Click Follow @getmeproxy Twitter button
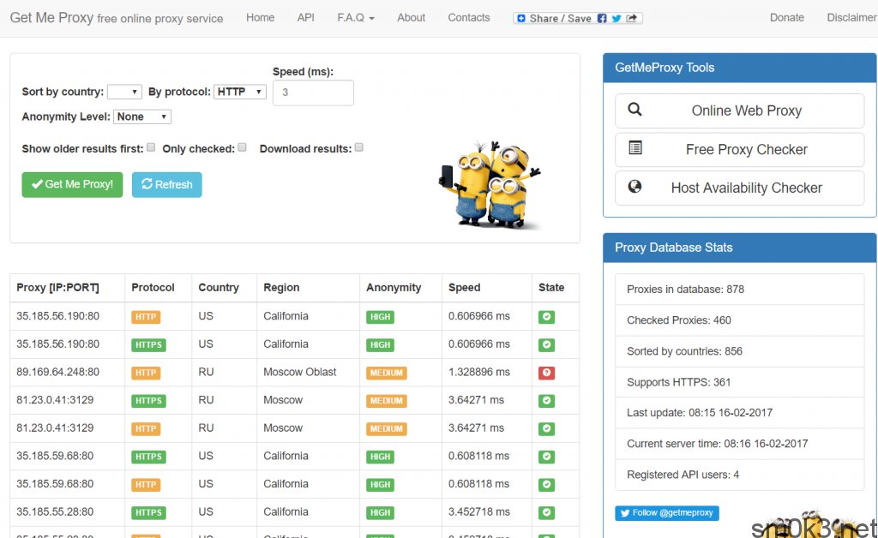 tap(667, 513)
